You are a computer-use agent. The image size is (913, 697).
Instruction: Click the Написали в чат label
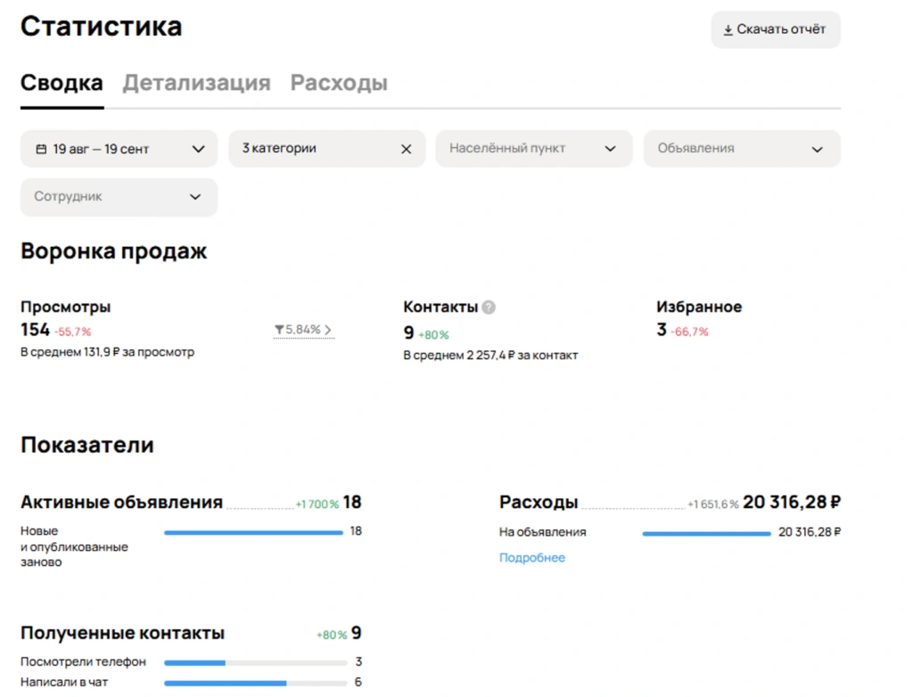pos(64,683)
